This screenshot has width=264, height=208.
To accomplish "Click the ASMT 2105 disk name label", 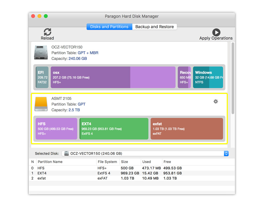I will (x=61, y=99).
